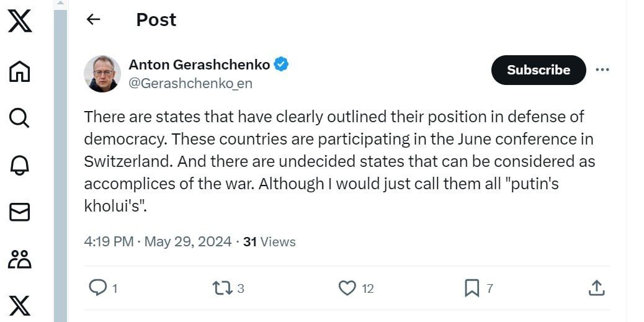Open Anton Gerashchenko's profile picture
Image resolution: width=644 pixels, height=322 pixels.
[102, 74]
